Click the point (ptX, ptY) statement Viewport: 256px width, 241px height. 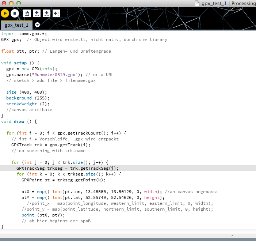[x=39, y=215]
